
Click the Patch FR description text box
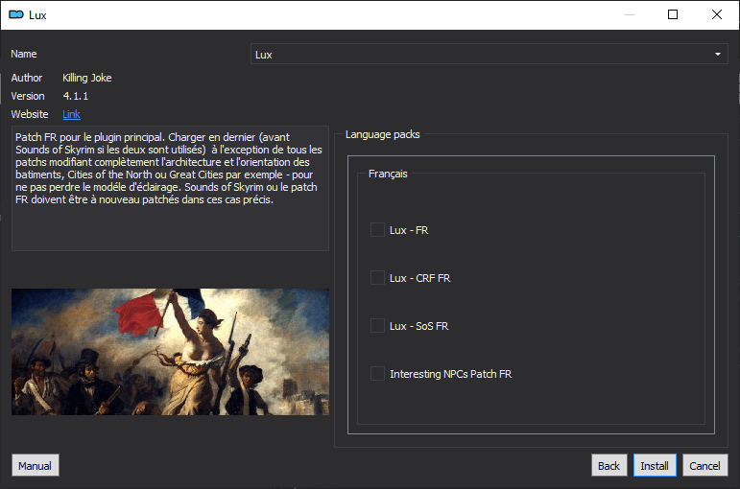point(171,188)
